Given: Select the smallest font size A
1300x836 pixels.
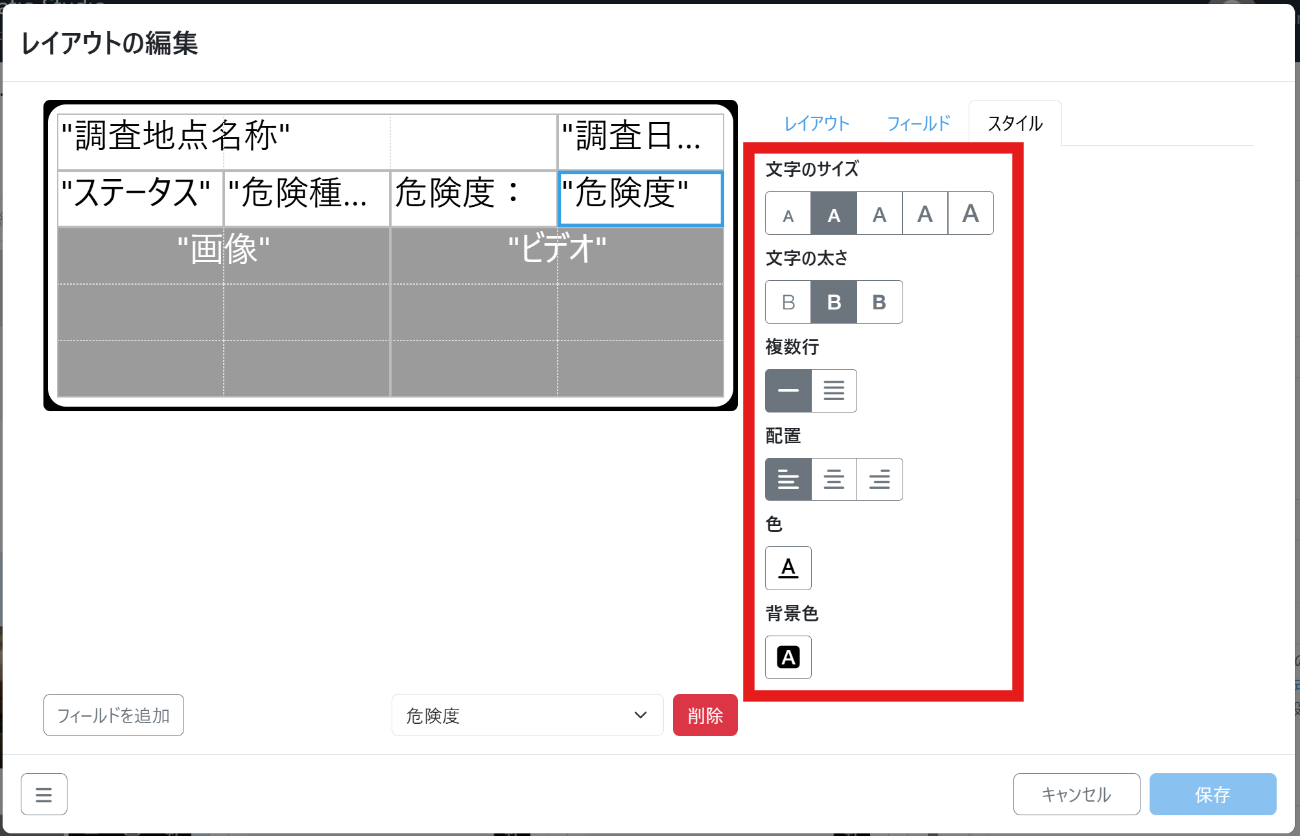Looking at the screenshot, I should (788, 213).
